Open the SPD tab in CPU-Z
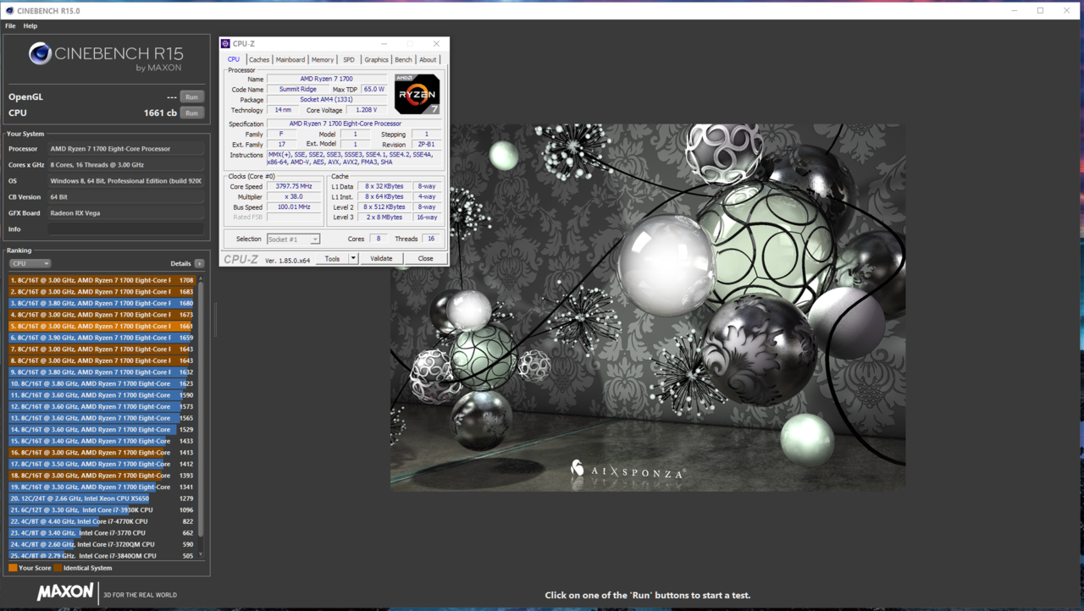This screenshot has height=611, width=1084. click(x=349, y=60)
